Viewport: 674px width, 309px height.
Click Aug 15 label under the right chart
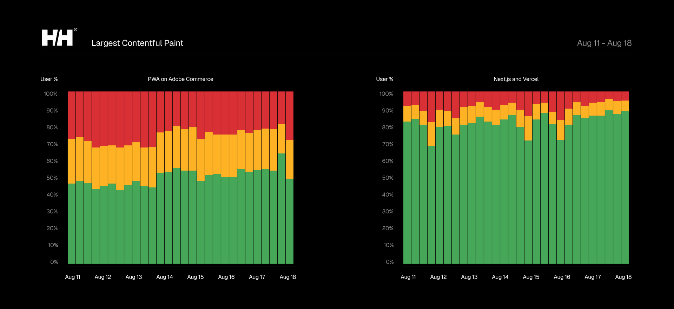click(x=531, y=277)
